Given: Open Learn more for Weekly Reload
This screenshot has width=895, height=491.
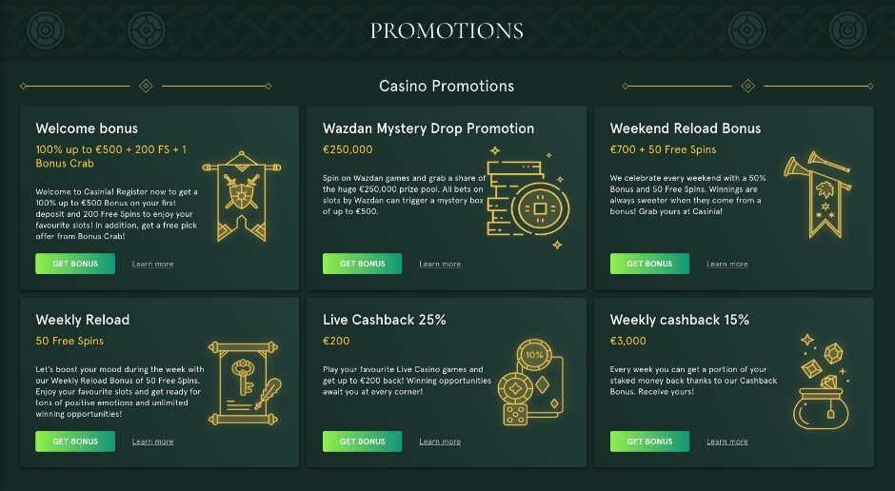Looking at the screenshot, I should tap(152, 442).
